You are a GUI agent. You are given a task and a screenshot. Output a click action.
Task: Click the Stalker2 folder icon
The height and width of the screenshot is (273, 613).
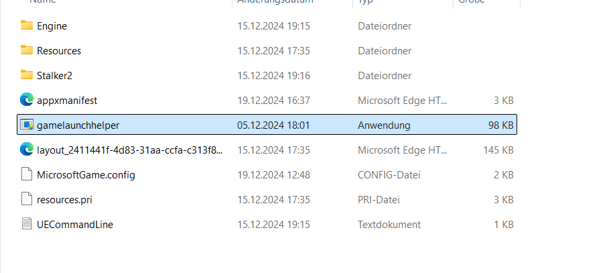27,75
